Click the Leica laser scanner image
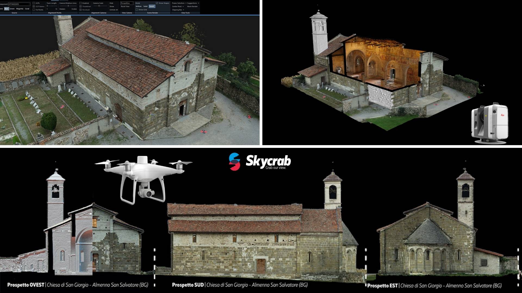 pos(490,123)
